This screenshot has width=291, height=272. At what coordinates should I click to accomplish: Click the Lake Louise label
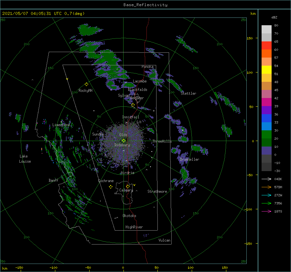25,159
